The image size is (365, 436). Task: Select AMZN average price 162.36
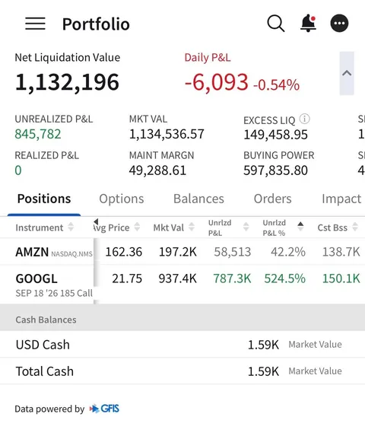[x=124, y=252]
